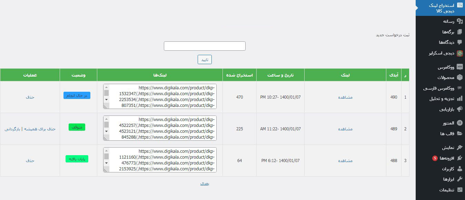The image size is (465, 200).
Task: Click the extracted count 64 cell
Action: [239, 161]
